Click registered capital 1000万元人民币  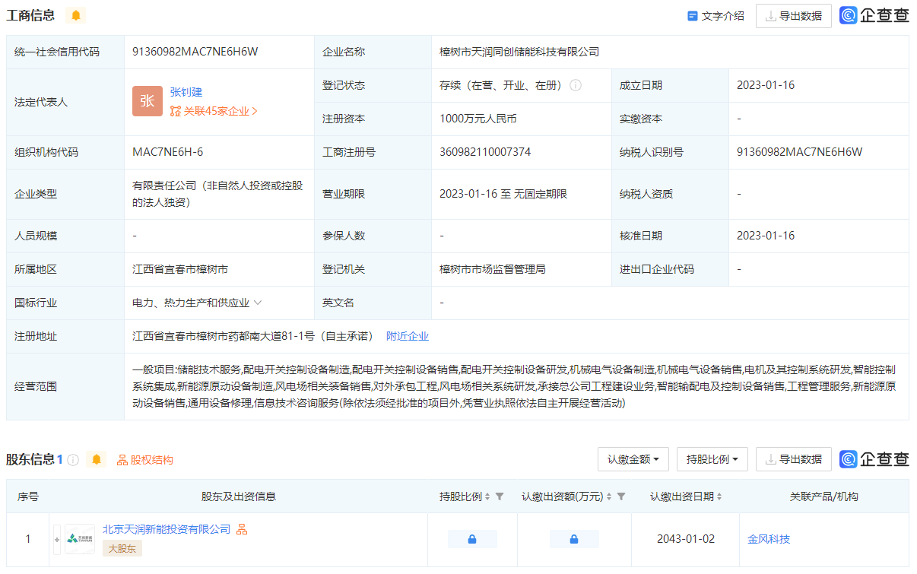[478, 119]
